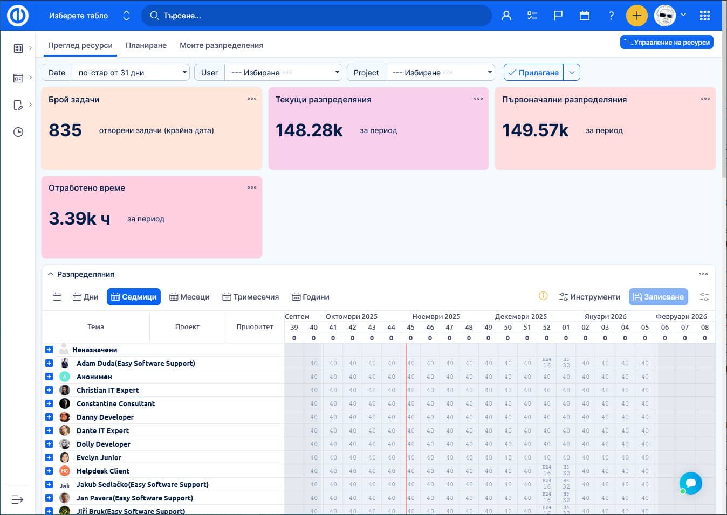Open the Изберете табло board selector
Image resolution: width=727 pixels, height=515 pixels.
(90, 16)
